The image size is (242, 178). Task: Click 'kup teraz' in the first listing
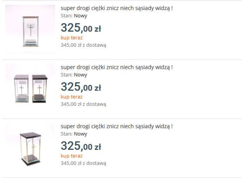pos(72,38)
